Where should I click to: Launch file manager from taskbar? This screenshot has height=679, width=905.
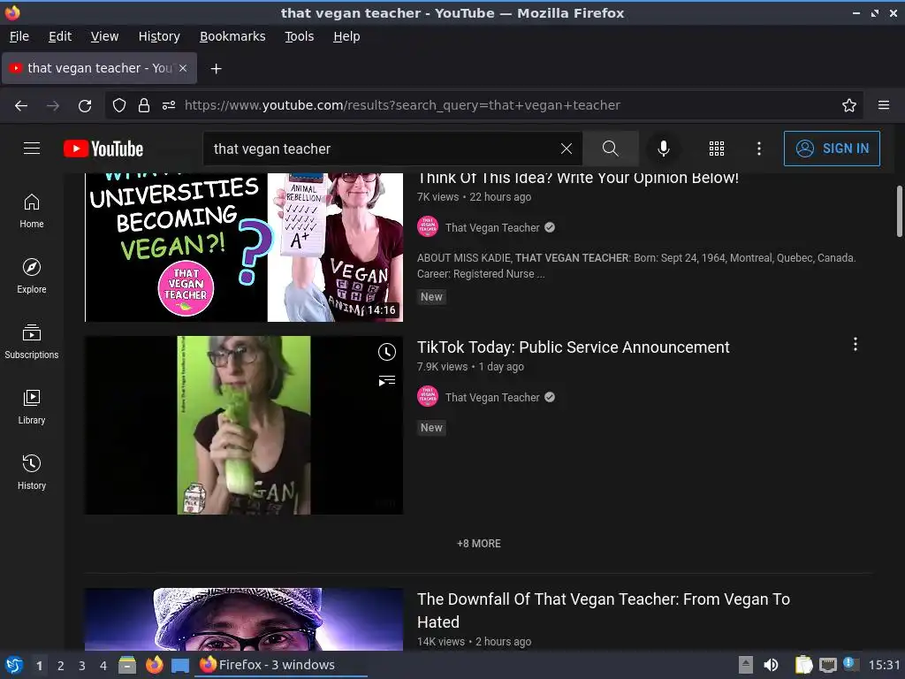point(127,665)
